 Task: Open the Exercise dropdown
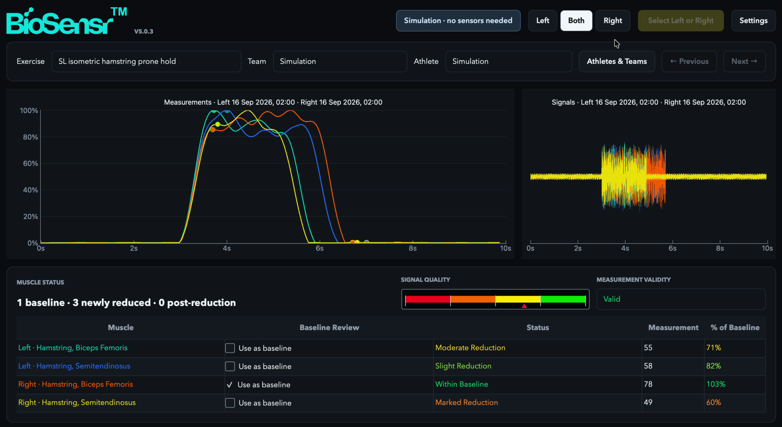[x=146, y=62]
